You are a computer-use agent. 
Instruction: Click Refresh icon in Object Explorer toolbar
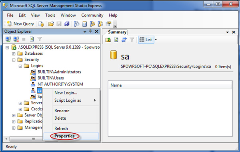click(32, 39)
